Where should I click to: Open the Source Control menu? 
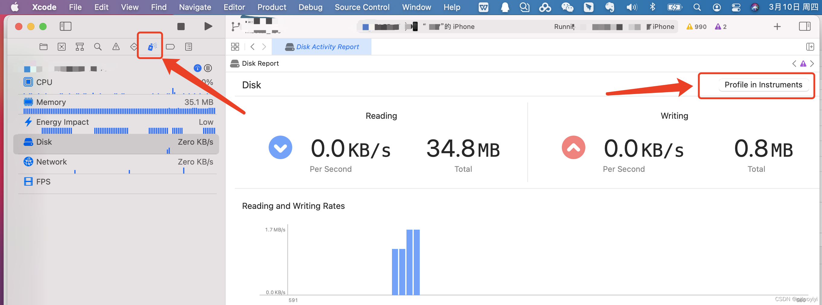[362, 7]
